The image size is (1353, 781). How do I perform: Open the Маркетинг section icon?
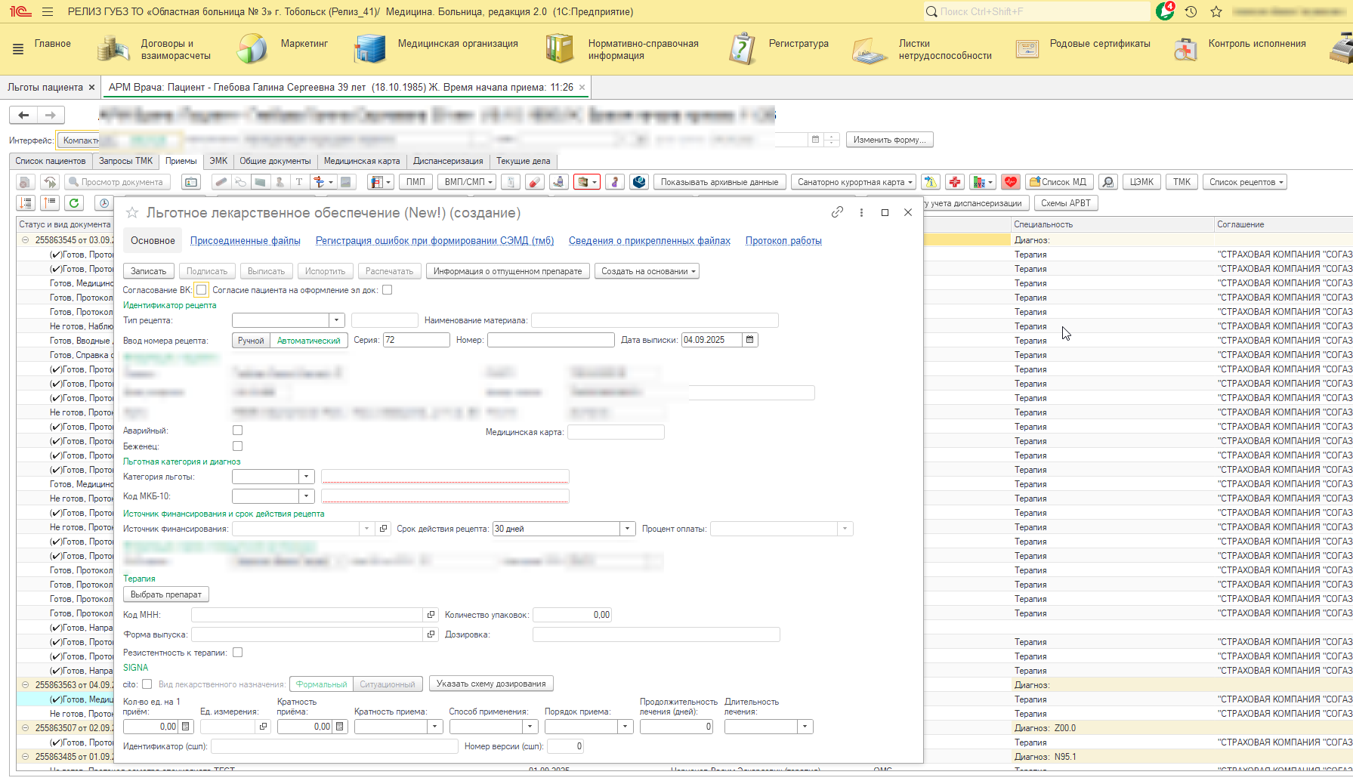tap(252, 49)
